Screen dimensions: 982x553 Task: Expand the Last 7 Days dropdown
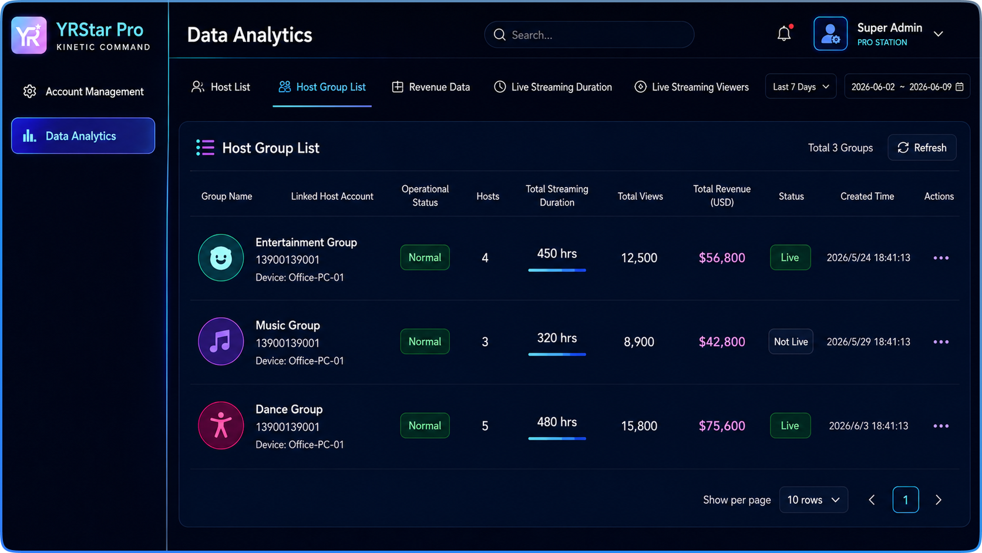coord(801,87)
